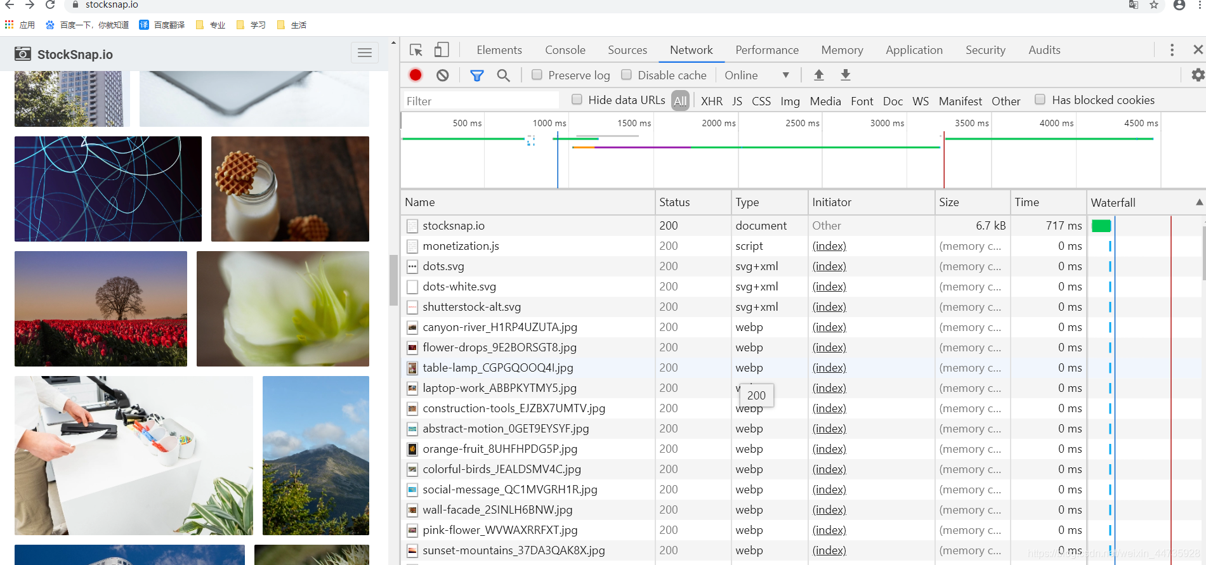The image size is (1206, 565).
Task: Toggle the device toolbar icon
Action: click(x=442, y=50)
